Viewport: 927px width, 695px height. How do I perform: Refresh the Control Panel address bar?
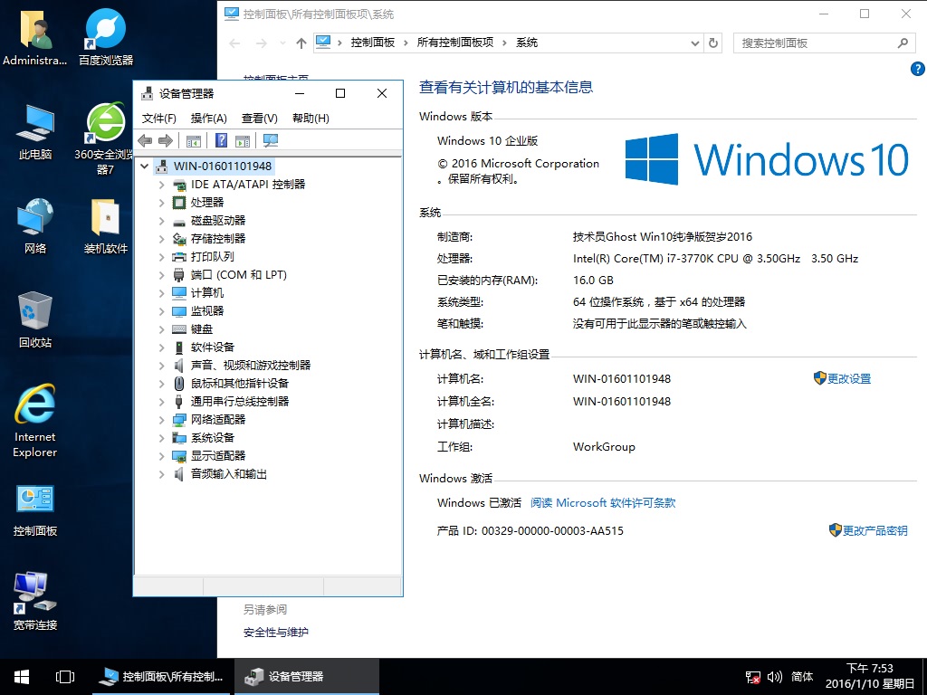(x=713, y=43)
